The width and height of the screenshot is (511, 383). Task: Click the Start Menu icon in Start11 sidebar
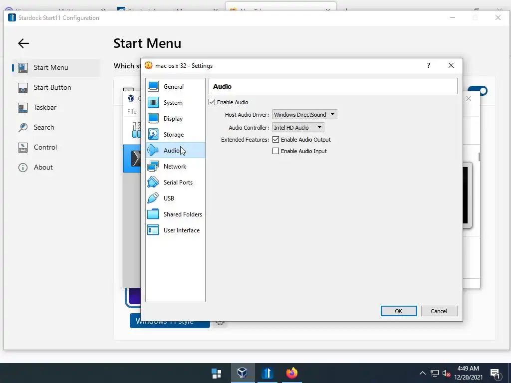(23, 67)
